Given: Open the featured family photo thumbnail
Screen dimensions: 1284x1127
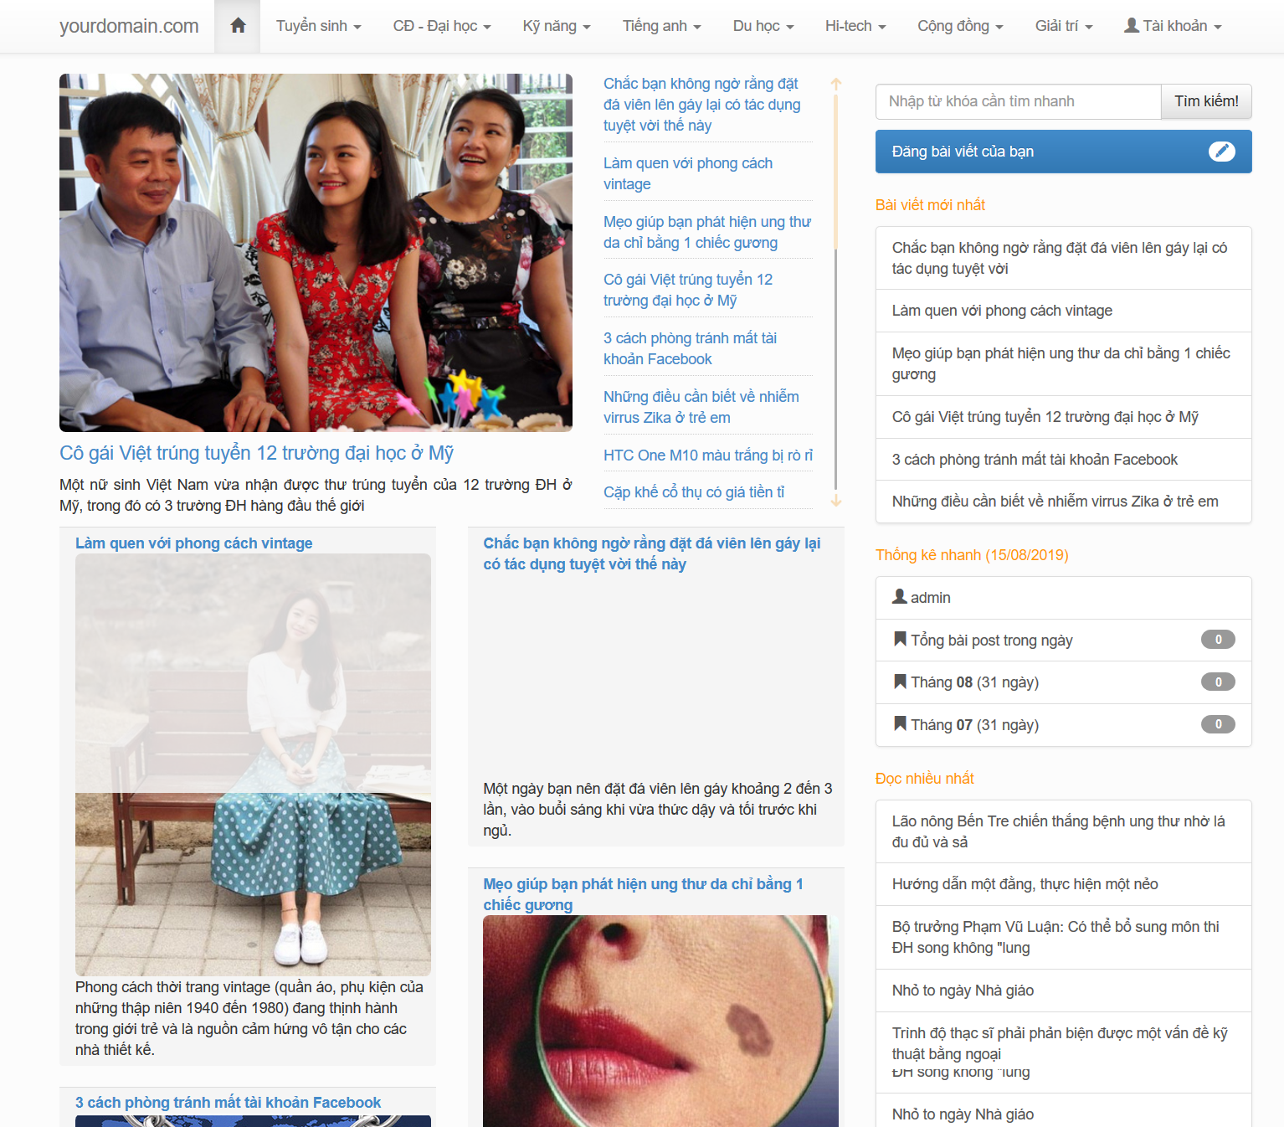Looking at the screenshot, I should click(x=316, y=253).
